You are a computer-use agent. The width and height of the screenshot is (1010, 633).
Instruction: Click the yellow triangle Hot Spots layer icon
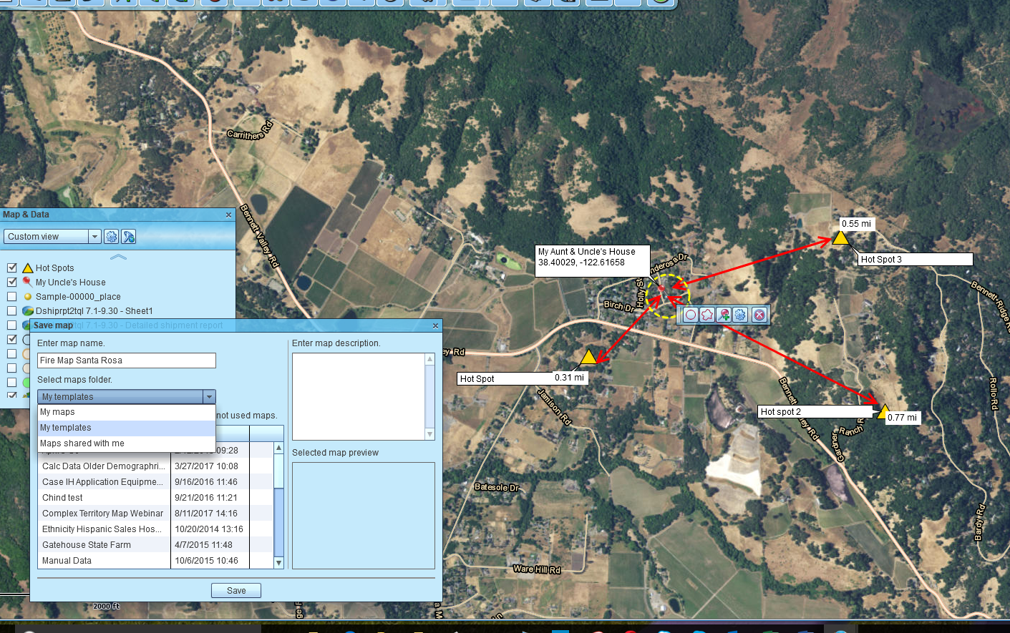(28, 268)
